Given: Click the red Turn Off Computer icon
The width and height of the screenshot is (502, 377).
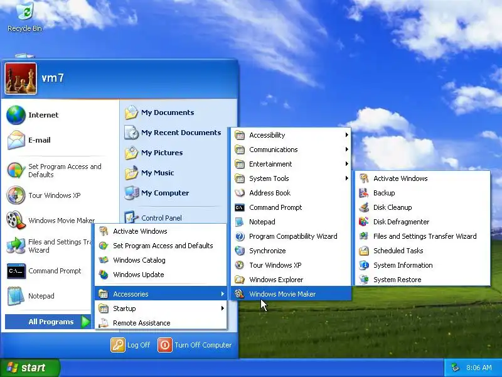Looking at the screenshot, I should pyautogui.click(x=165, y=345).
